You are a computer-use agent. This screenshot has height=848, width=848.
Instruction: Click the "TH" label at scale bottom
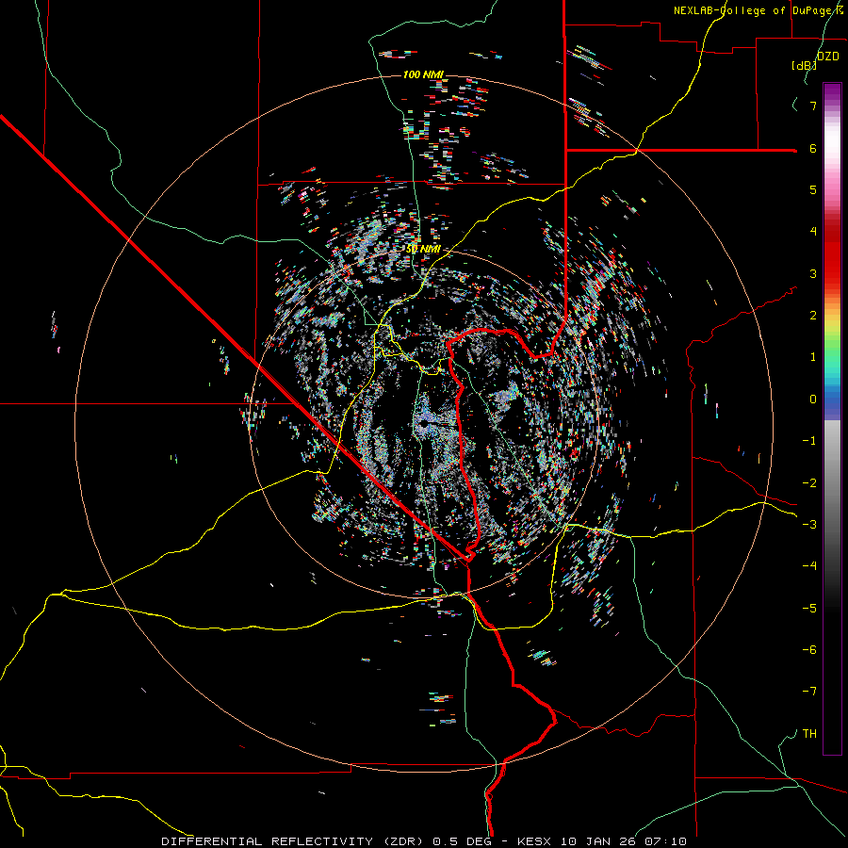pos(809,734)
